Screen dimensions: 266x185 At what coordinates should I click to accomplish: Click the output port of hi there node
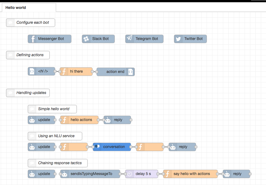coord(92,72)
